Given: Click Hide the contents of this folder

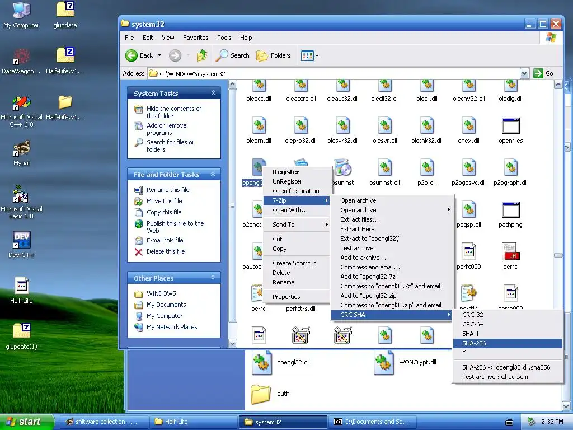Looking at the screenshot, I should tap(174, 112).
